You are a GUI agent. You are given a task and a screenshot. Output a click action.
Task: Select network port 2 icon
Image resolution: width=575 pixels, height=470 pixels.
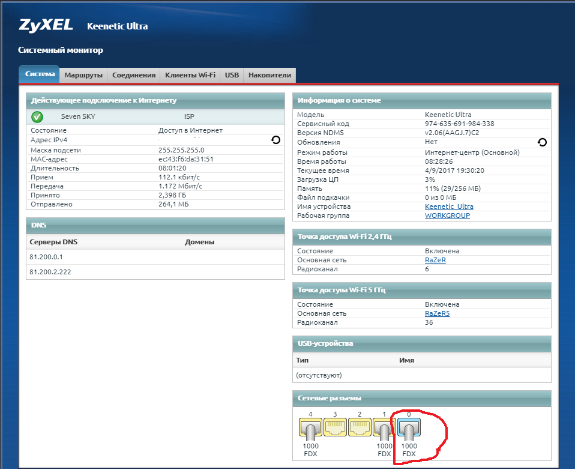pyautogui.click(x=360, y=427)
